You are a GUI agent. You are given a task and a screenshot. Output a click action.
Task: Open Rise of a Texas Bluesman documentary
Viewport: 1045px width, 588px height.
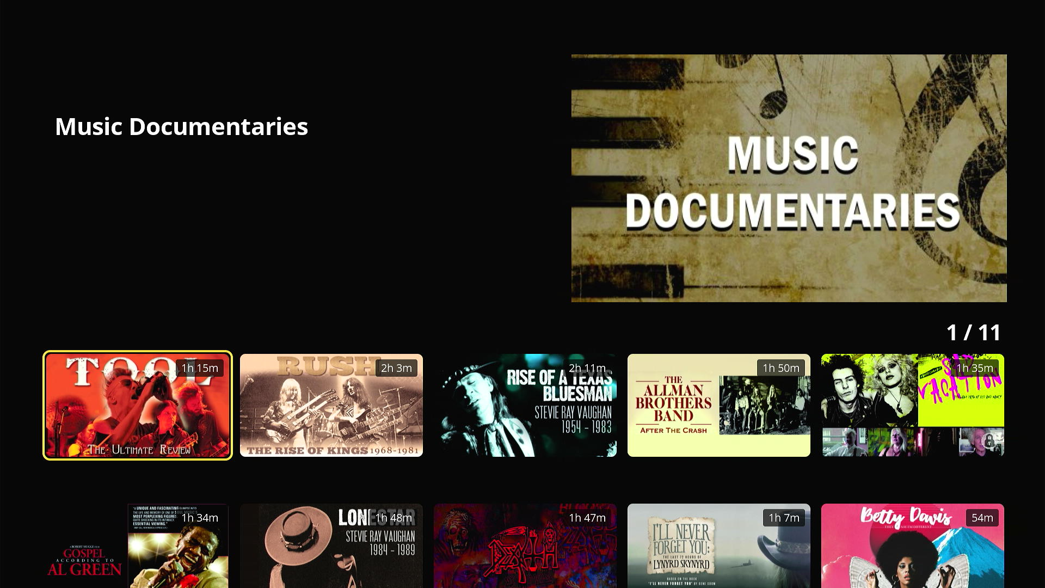coord(525,405)
